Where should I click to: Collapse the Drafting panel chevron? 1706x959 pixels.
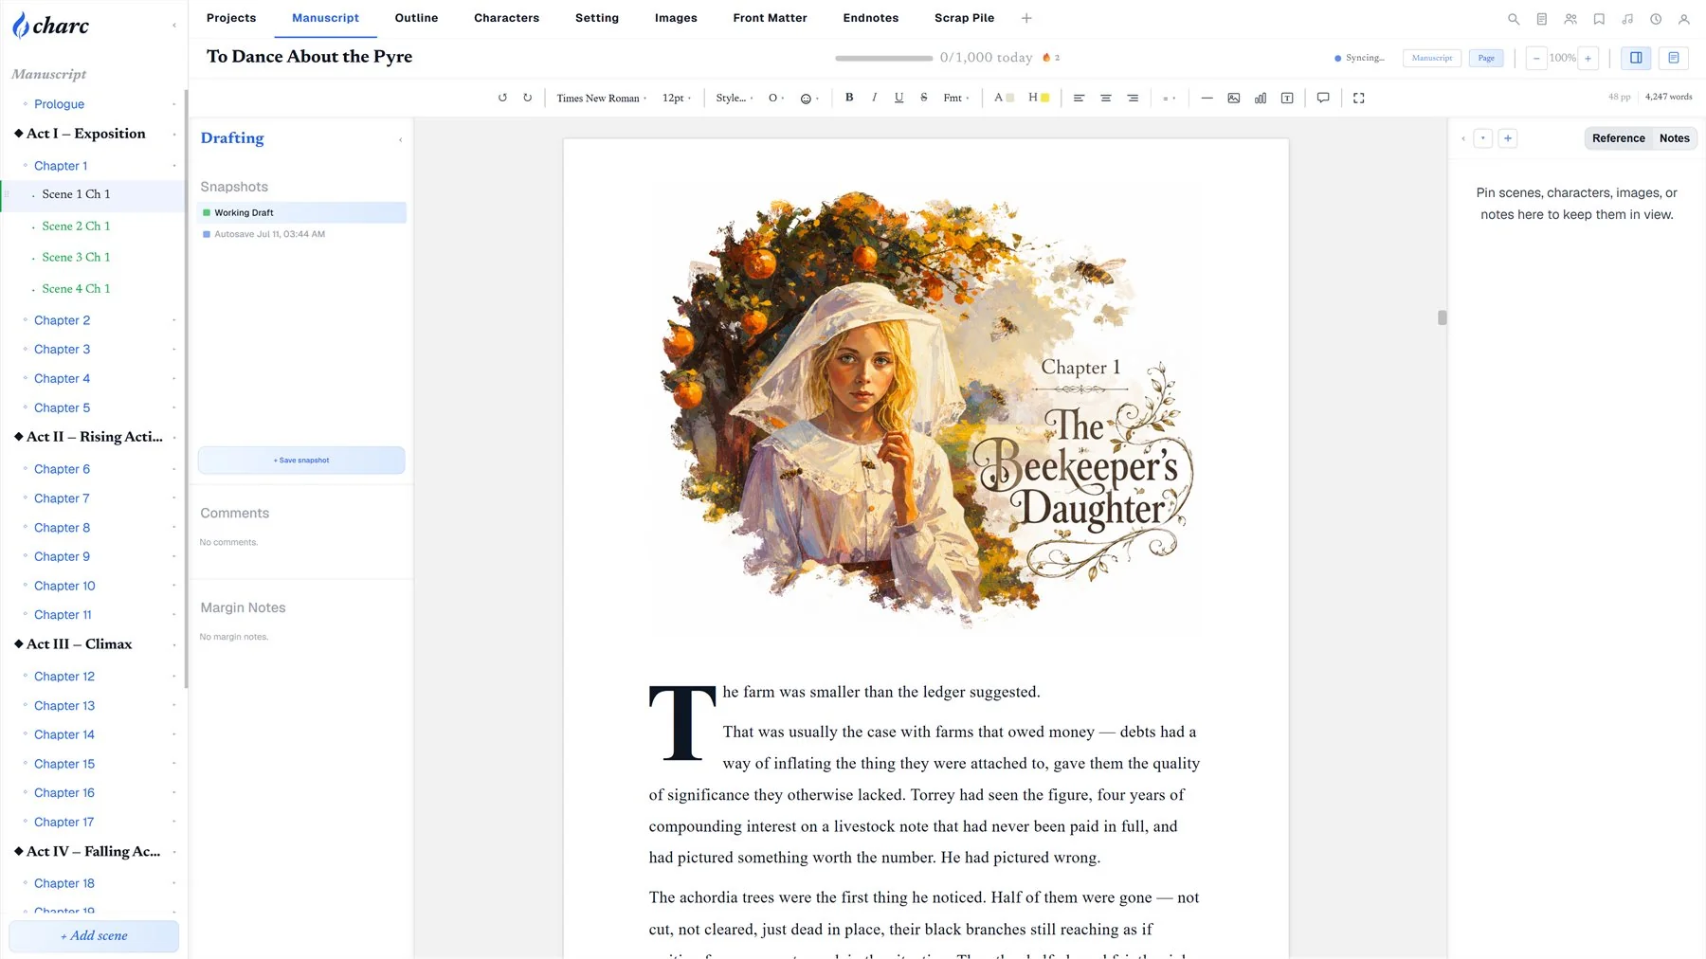(x=400, y=139)
